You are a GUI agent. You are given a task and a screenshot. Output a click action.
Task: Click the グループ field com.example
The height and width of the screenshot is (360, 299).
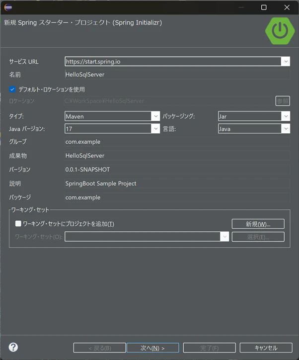(x=177, y=142)
